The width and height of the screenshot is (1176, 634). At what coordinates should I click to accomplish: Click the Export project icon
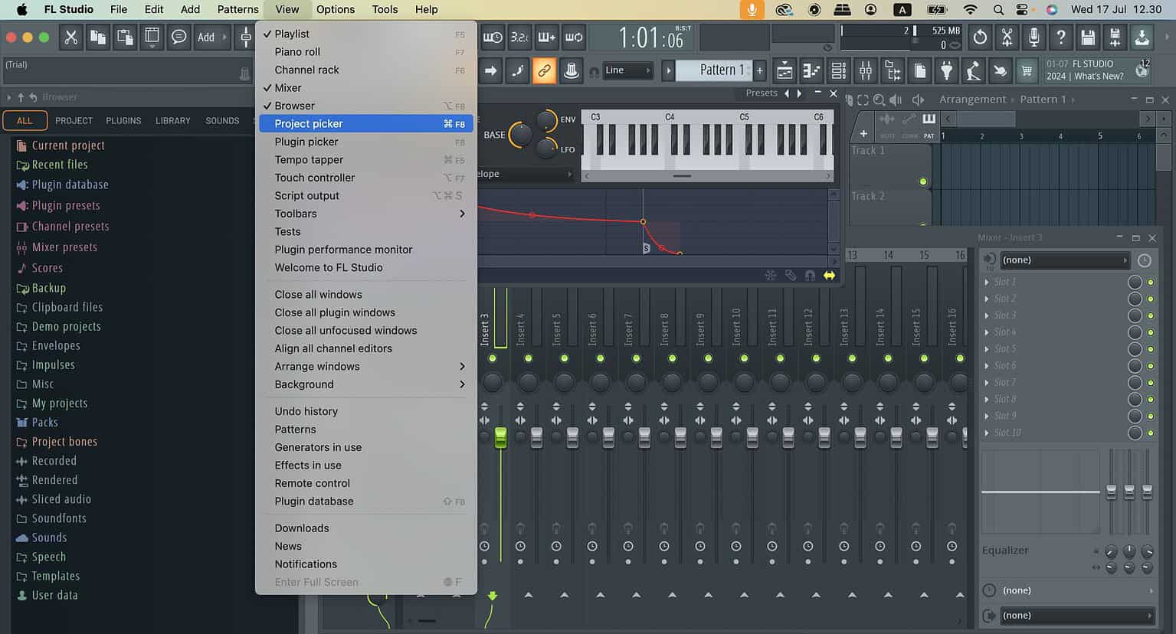pyautogui.click(x=1142, y=37)
